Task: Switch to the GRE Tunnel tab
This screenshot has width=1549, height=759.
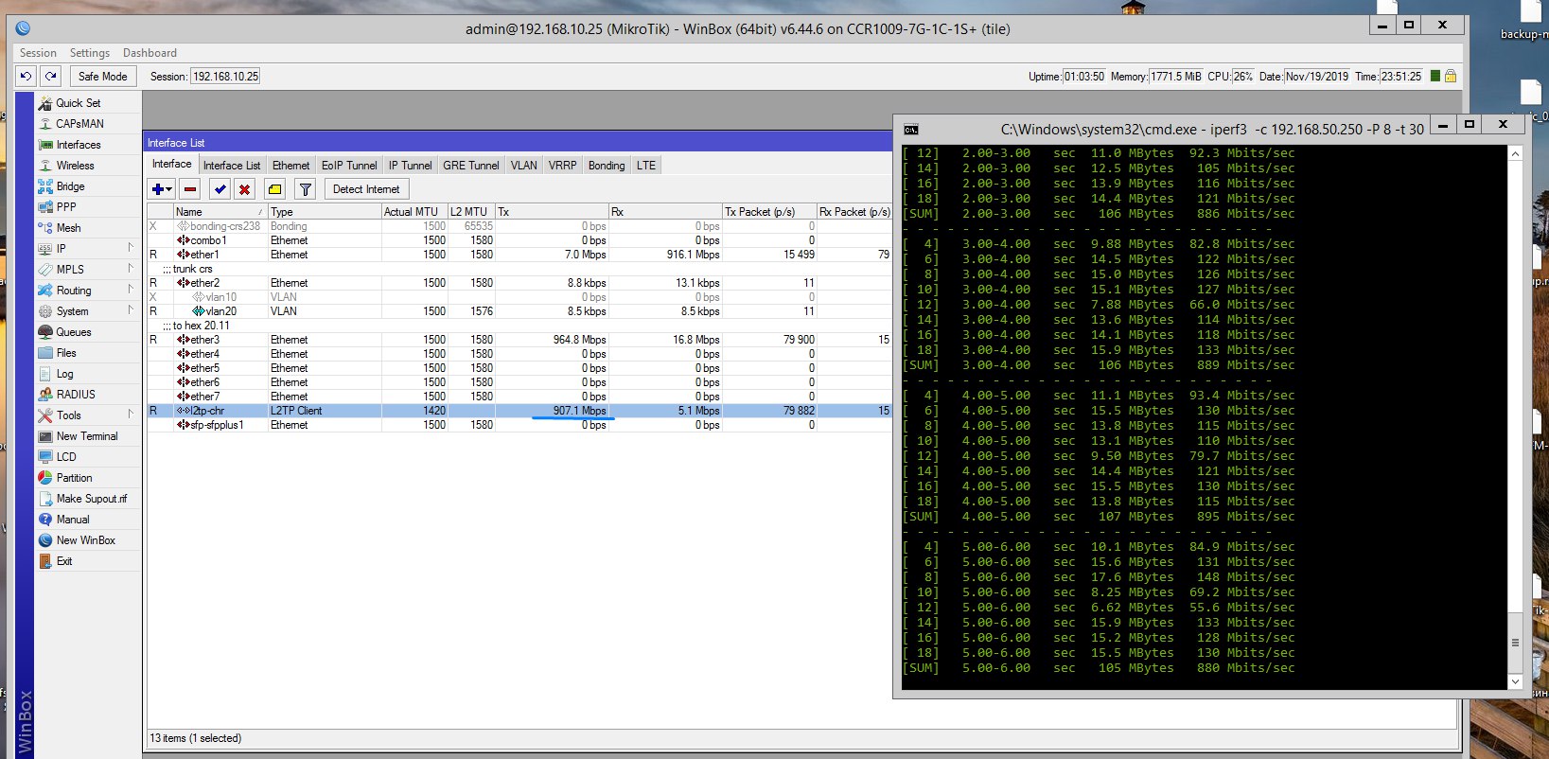Action: coord(470,165)
